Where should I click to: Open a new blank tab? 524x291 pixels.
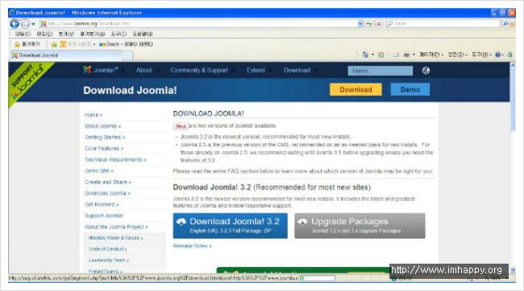pos(127,55)
